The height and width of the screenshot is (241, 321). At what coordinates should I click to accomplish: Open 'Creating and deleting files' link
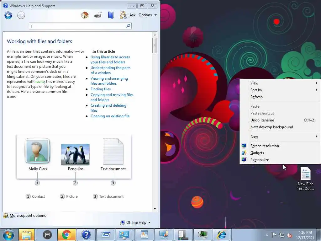click(x=108, y=108)
